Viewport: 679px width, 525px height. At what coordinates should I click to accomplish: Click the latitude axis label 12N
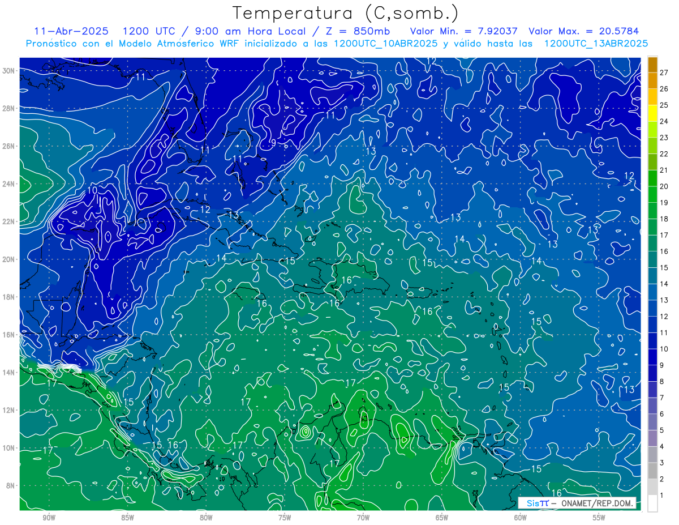tap(9, 410)
